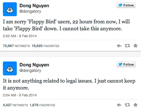The width and height of the screenshot is (141, 110).
Task: Follow Dong Nguyen from the first tweet
Action: click(x=126, y=5)
